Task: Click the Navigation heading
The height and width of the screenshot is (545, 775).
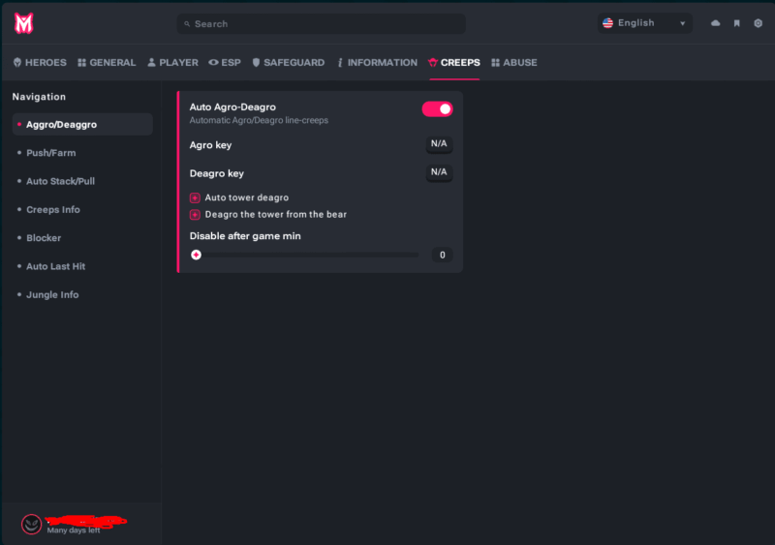Action: pos(39,97)
